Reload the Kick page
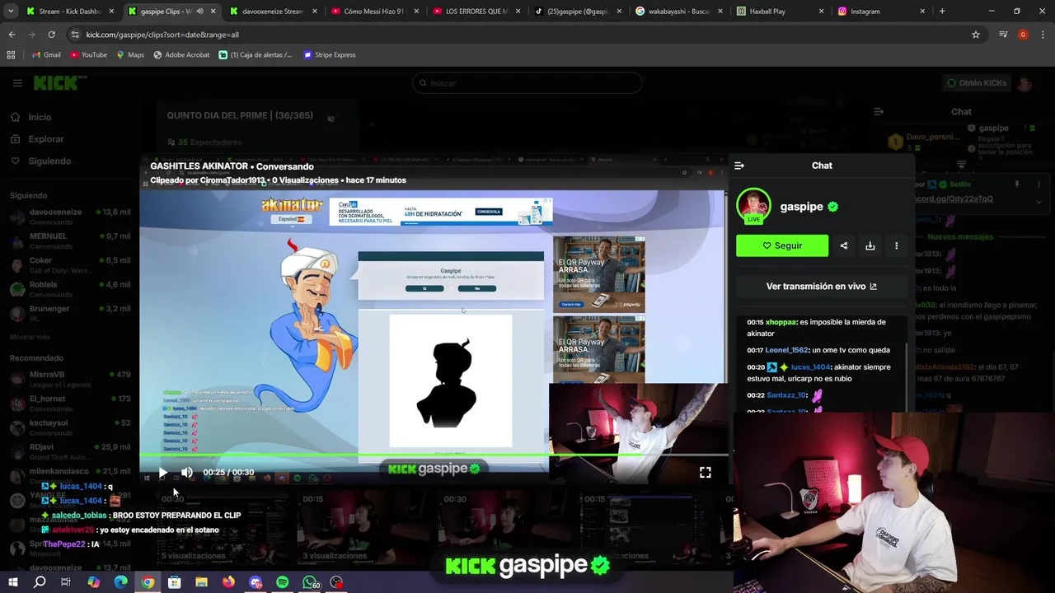Viewport: 1055px width, 593px height. [51, 35]
